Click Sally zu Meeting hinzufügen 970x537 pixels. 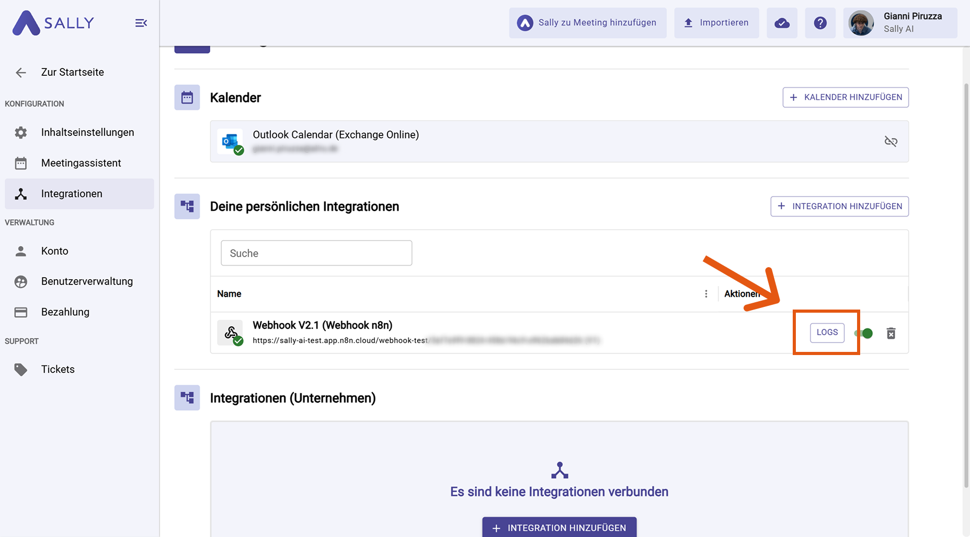pos(587,23)
